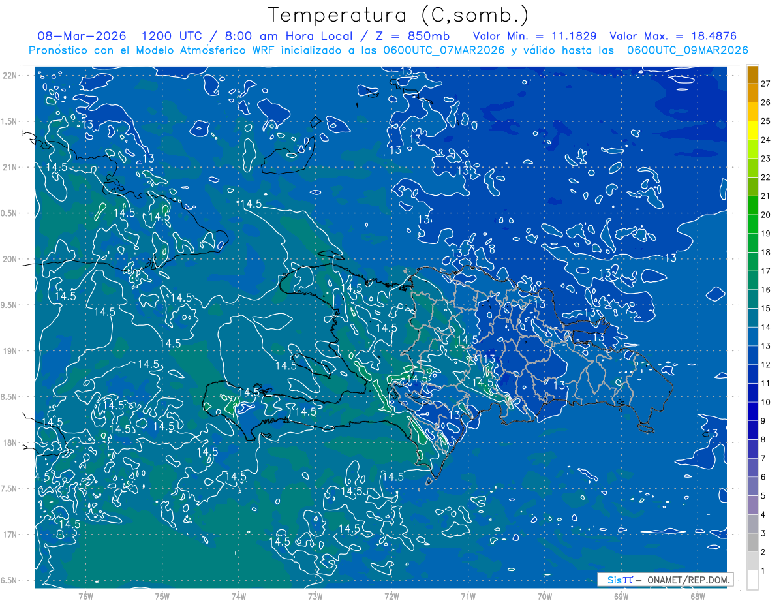Pick the dark blue swatch between 9 and 10

(752, 412)
